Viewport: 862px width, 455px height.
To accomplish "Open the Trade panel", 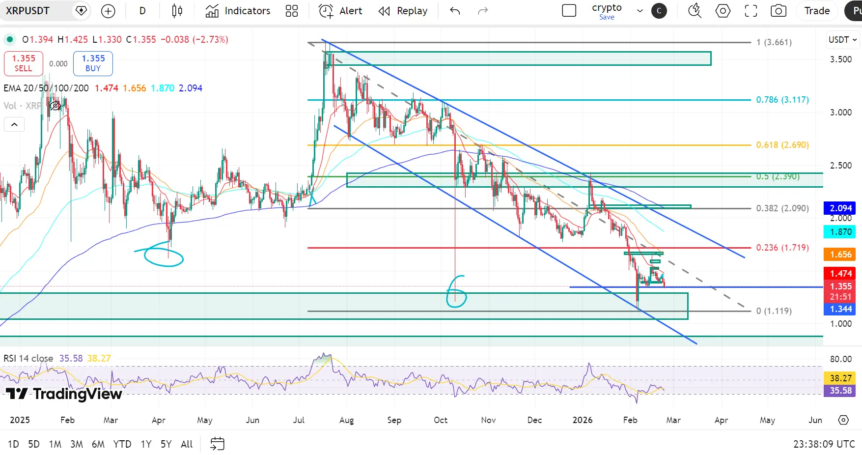I will pyautogui.click(x=817, y=11).
